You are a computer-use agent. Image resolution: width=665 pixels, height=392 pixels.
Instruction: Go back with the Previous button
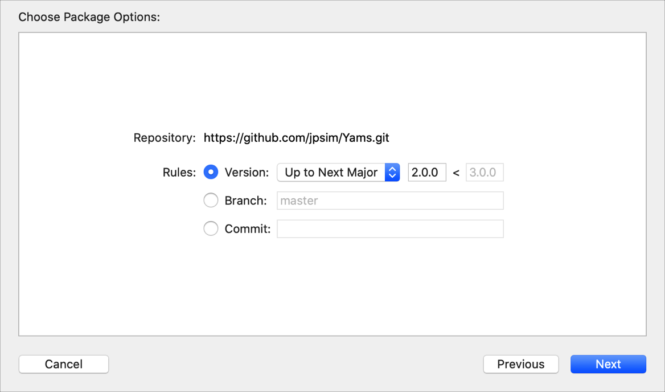pyautogui.click(x=520, y=364)
